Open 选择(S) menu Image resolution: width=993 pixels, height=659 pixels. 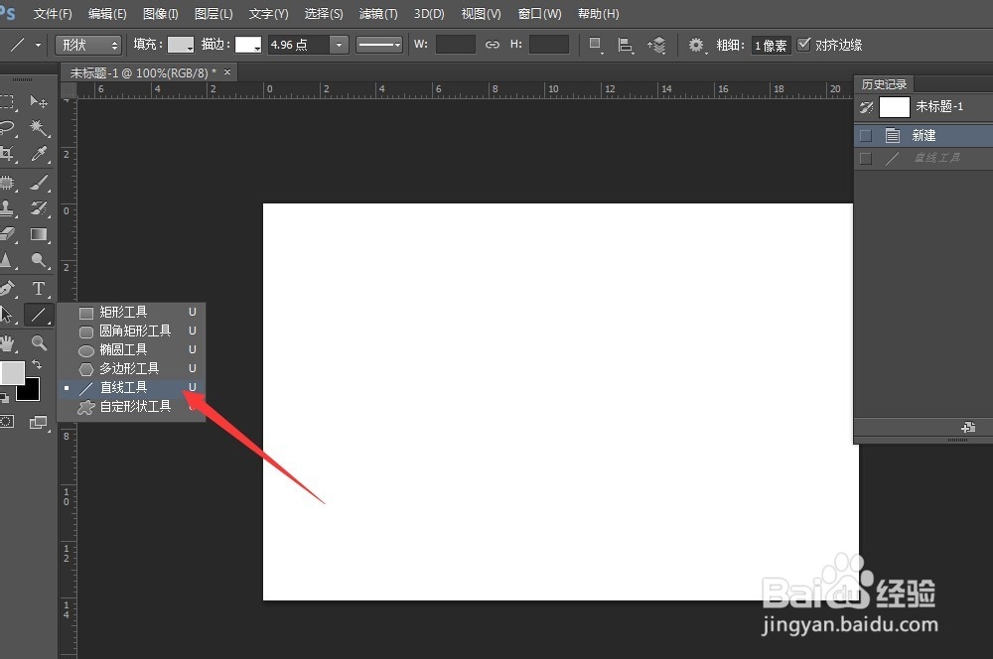coord(324,13)
